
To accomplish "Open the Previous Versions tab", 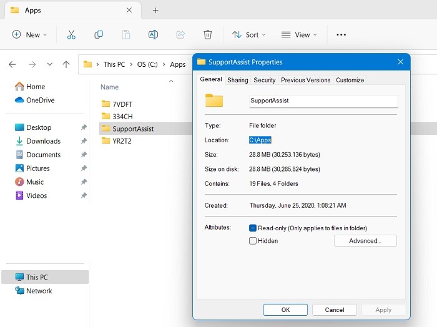I will click(x=305, y=80).
